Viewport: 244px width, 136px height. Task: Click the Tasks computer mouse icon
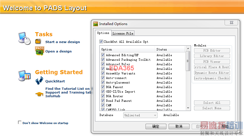coord(25,38)
